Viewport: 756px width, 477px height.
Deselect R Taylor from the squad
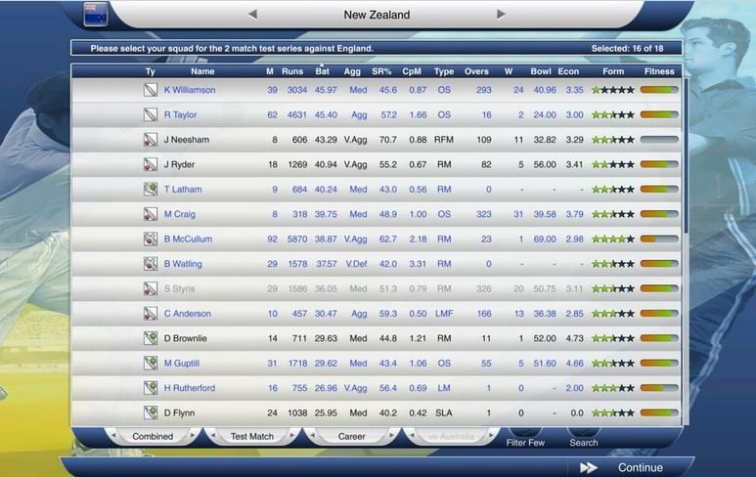(x=182, y=114)
